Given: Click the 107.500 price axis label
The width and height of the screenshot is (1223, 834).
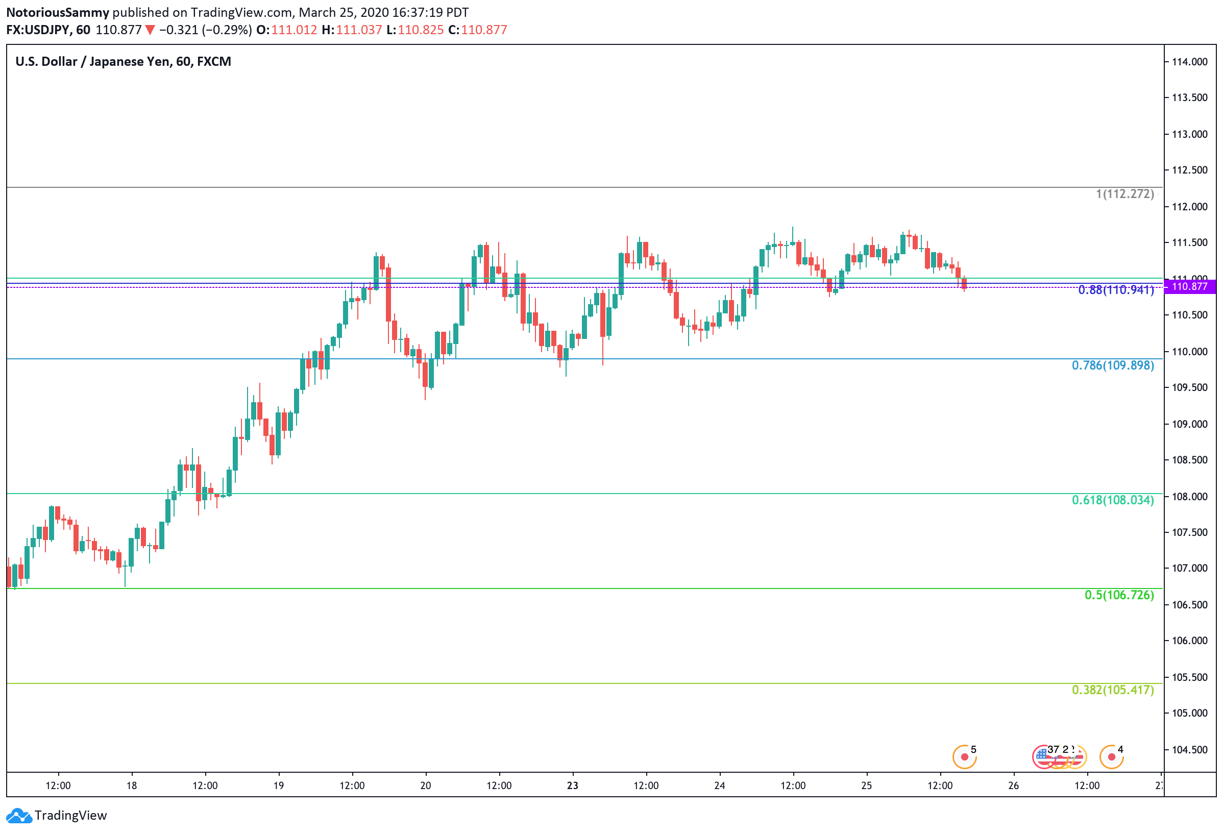Looking at the screenshot, I should coord(1189,532).
